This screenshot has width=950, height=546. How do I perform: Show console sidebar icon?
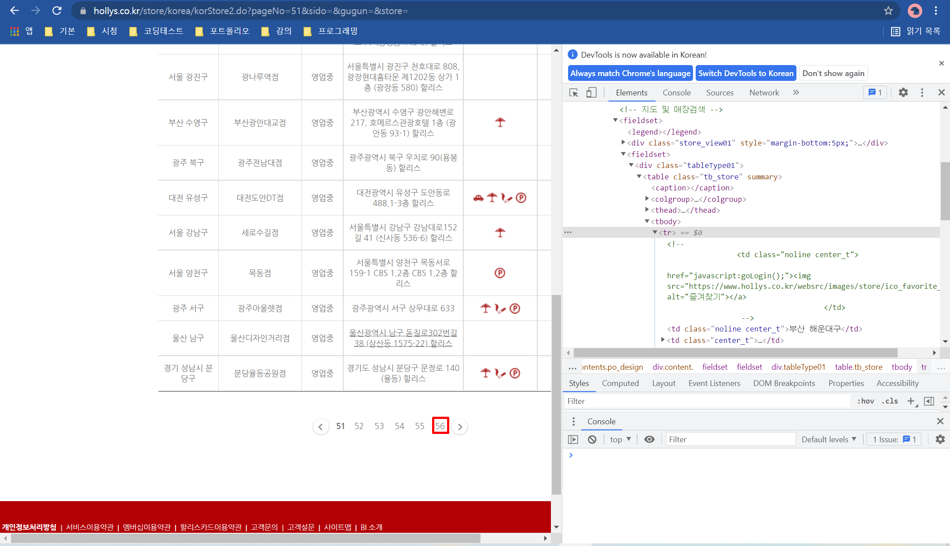[x=573, y=439]
